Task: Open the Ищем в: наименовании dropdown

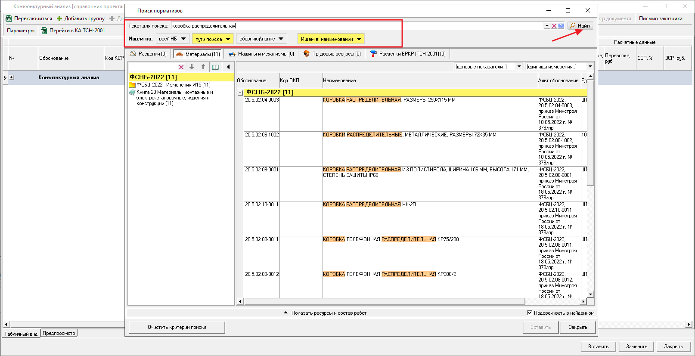Action: coord(331,39)
